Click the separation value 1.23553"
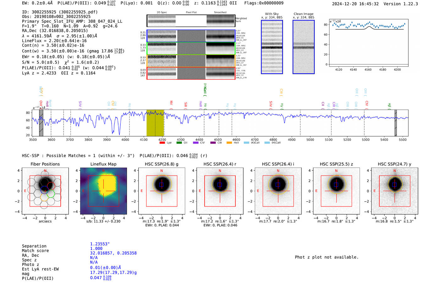This screenshot has width=440, height=300. pyautogui.click(x=100, y=244)
